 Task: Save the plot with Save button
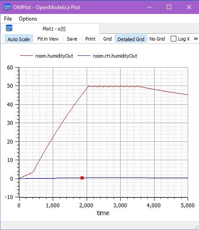[x=72, y=39]
